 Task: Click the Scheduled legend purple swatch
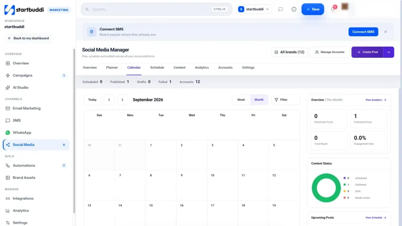(x=345, y=178)
